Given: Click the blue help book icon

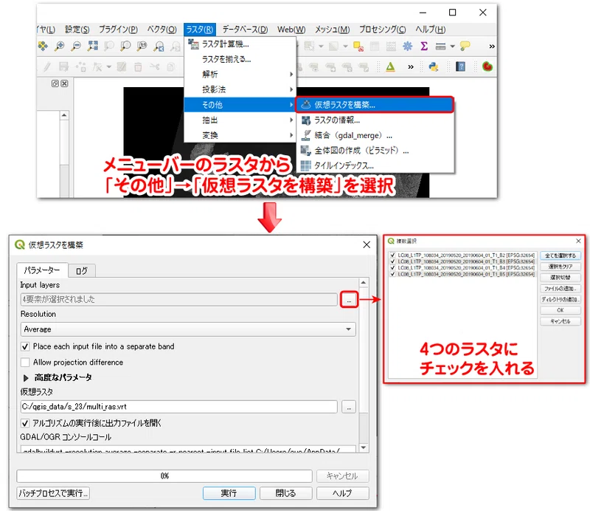Looking at the screenshot, I should [460, 67].
